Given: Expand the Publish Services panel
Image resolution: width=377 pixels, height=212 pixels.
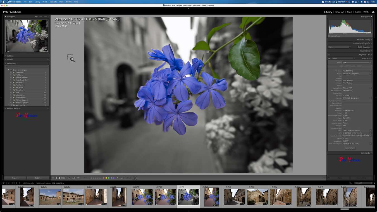Looking at the screenshot, I should (5, 108).
